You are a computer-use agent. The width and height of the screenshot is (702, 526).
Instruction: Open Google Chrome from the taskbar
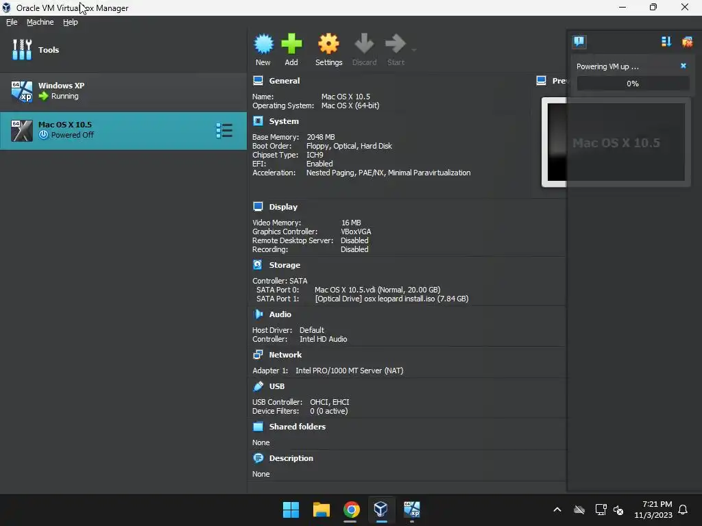pos(352,510)
